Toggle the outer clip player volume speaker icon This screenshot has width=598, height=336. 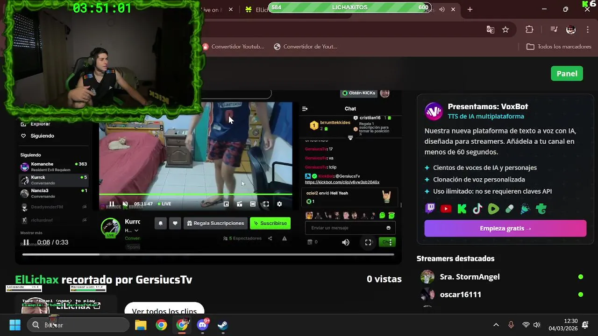[346, 242]
